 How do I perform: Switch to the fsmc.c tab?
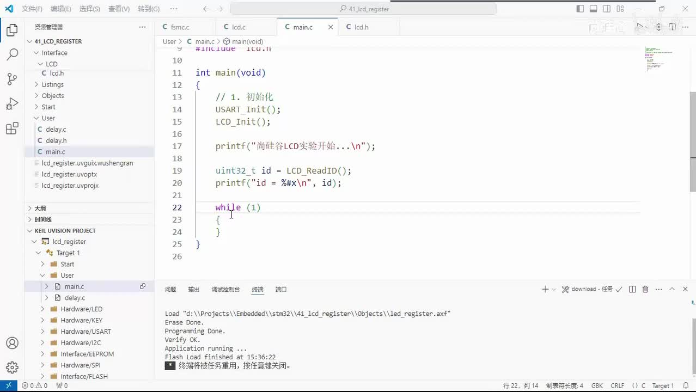point(185,27)
